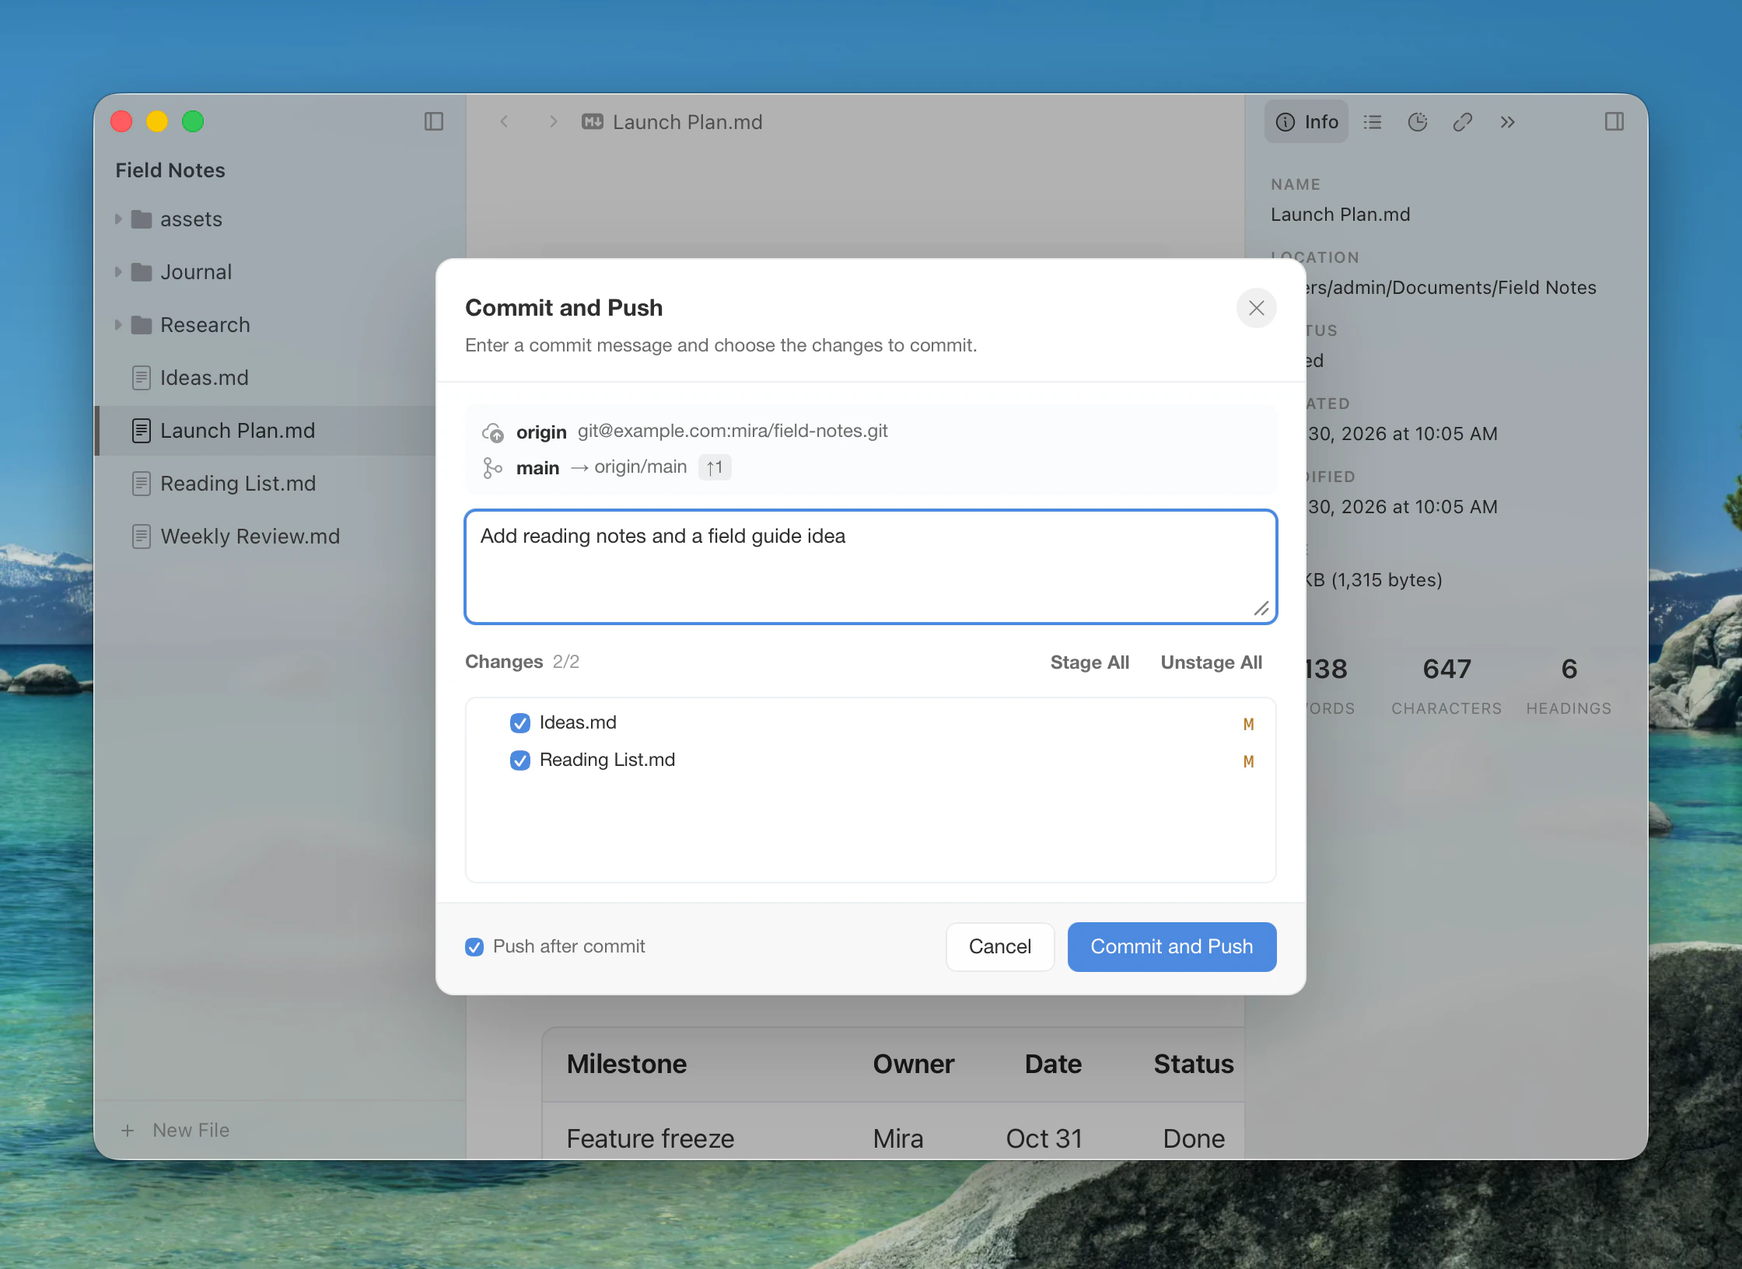Click the Field Notes sidebar title

pyautogui.click(x=170, y=170)
